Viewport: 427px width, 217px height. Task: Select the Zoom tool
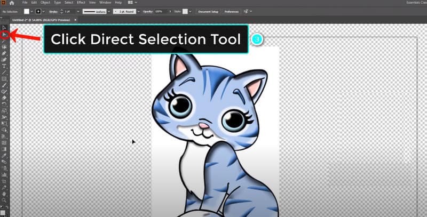(x=4, y=200)
